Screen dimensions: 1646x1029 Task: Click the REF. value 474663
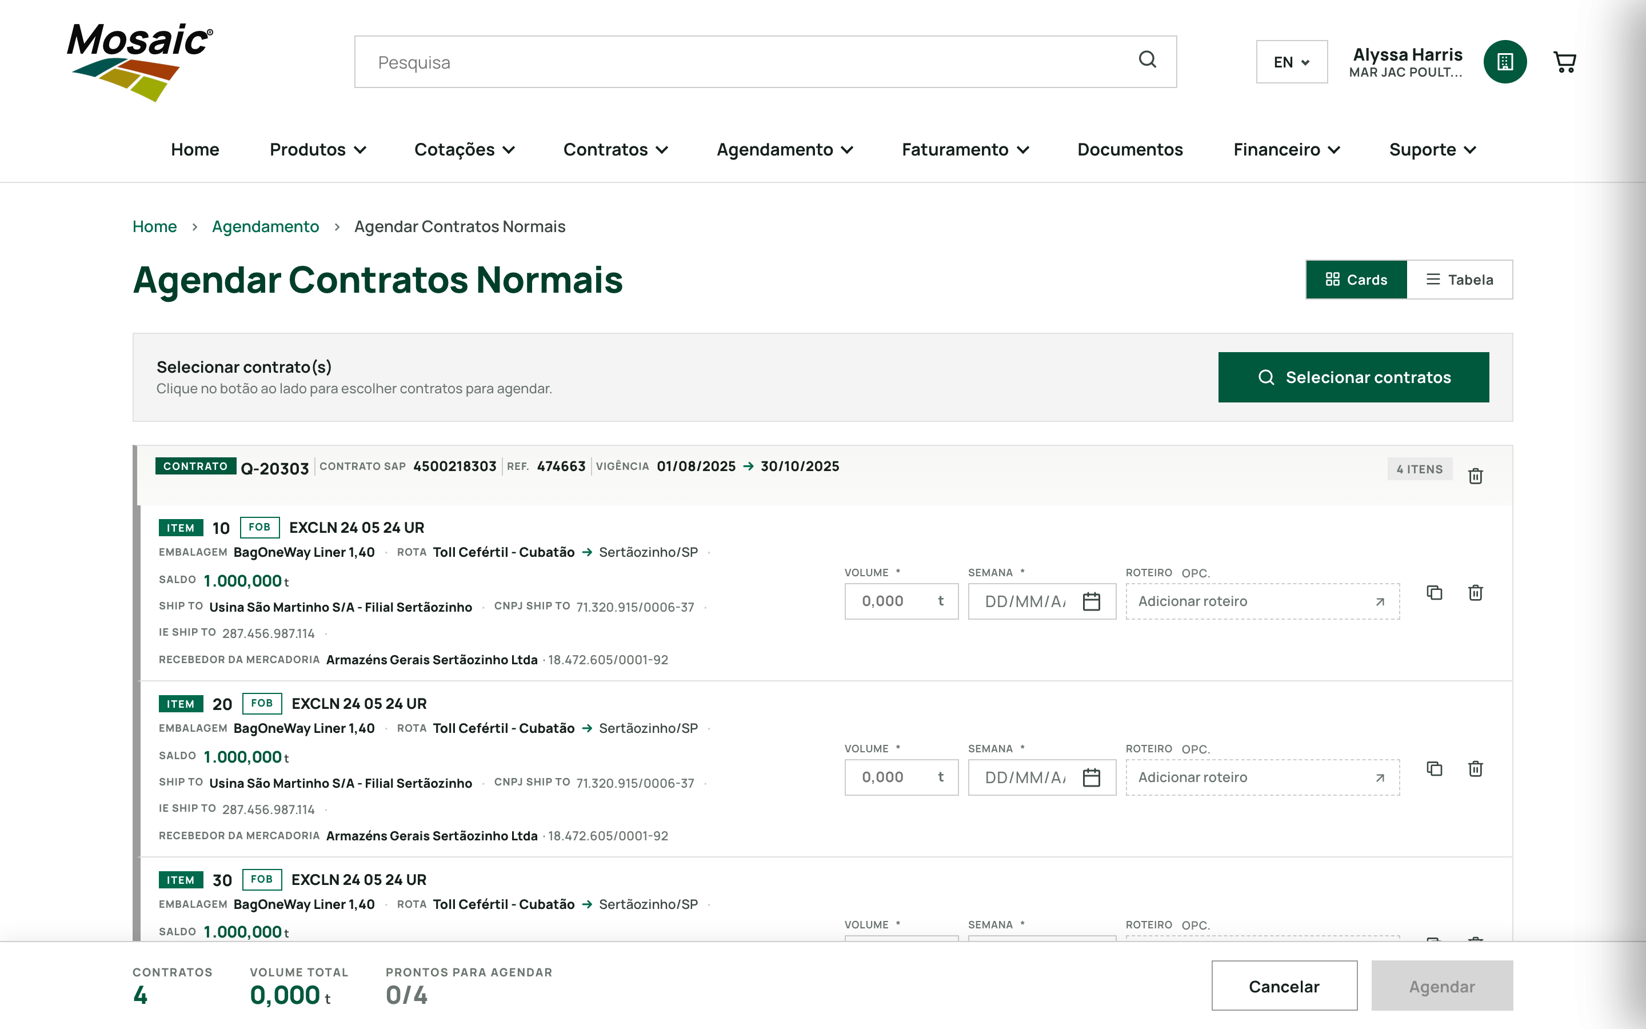pos(561,466)
